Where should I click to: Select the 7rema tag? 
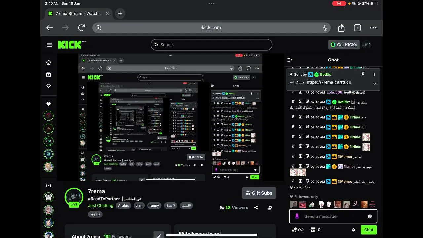(x=95, y=214)
